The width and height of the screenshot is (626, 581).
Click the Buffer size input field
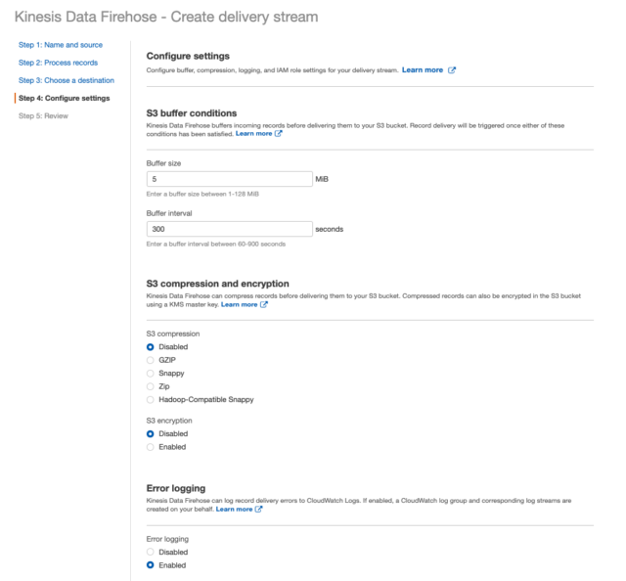230,179
